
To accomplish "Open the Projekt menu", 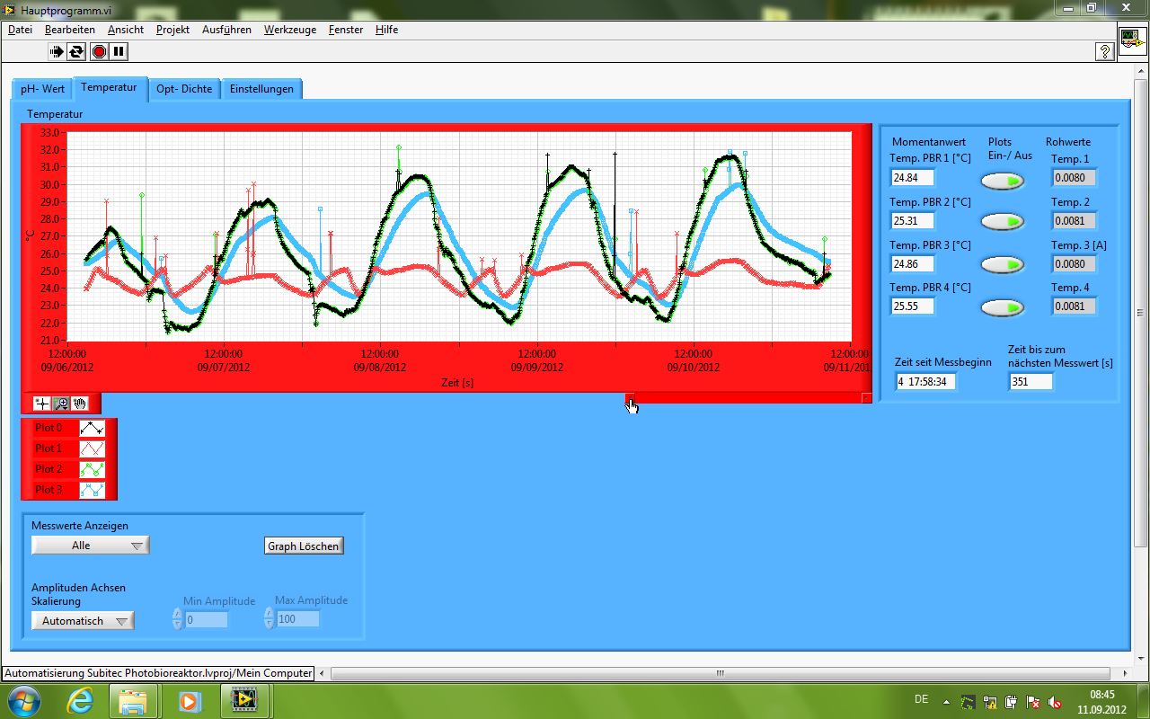I will (172, 30).
